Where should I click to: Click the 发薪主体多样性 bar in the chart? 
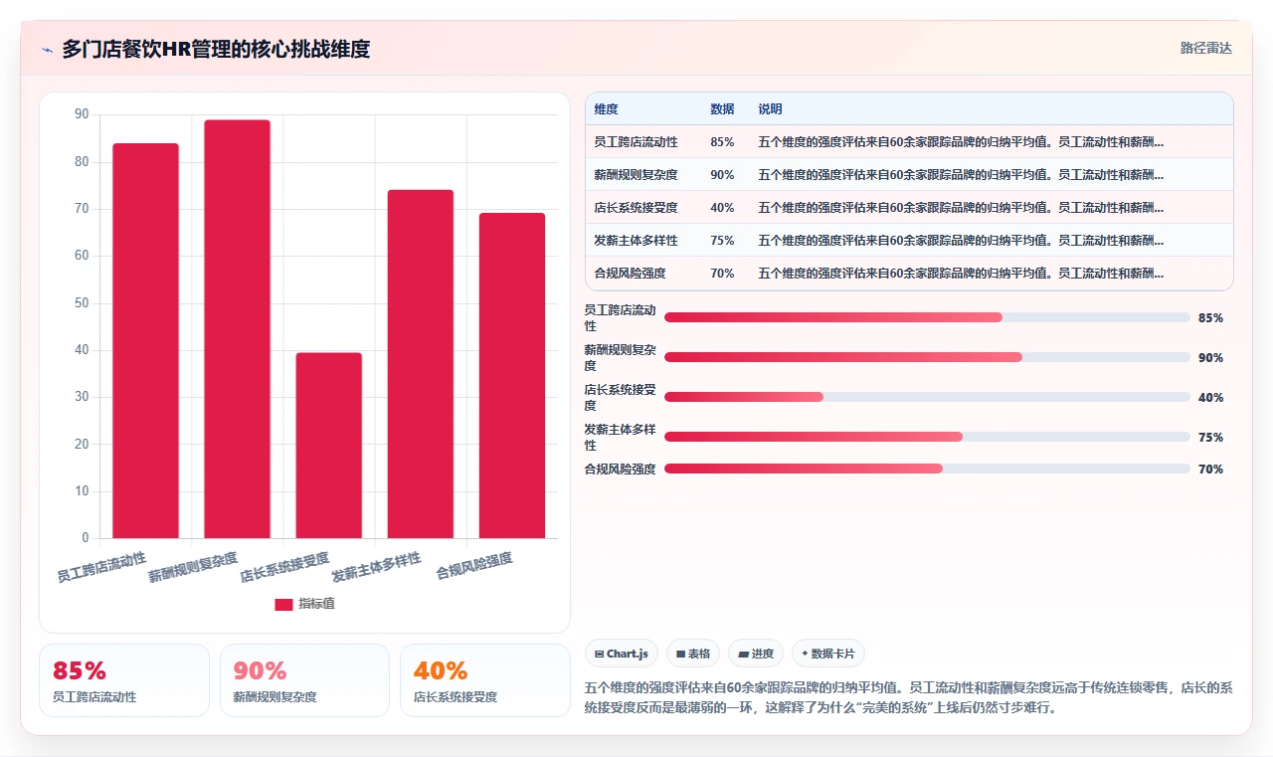[420, 364]
